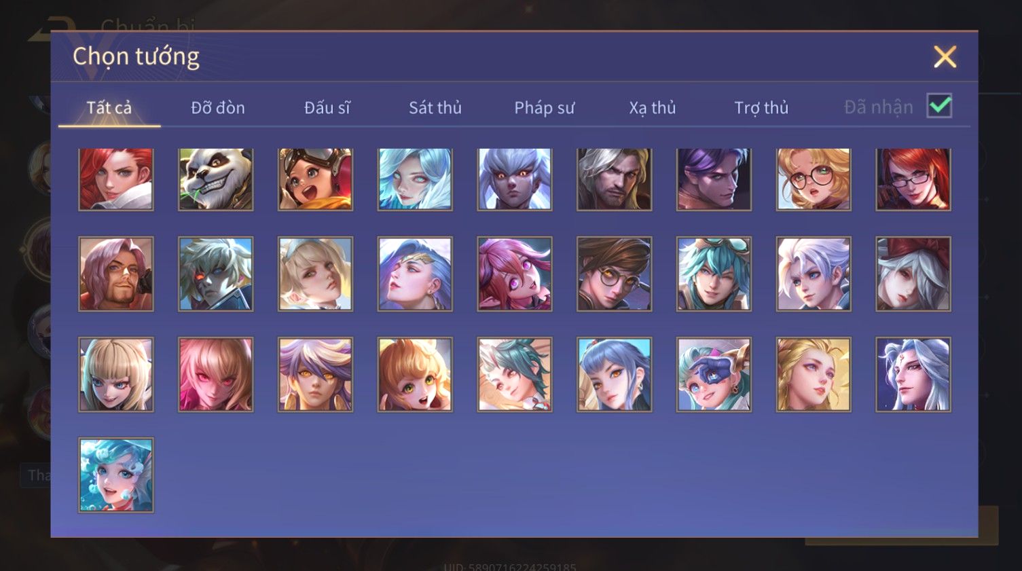Select the panda hero portrait

(x=216, y=179)
